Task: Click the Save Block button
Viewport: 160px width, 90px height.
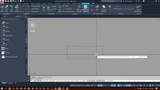Action: pyautogui.click(x=6, y=9)
